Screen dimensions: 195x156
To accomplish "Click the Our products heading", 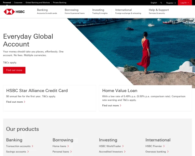I will tap(22, 129).
